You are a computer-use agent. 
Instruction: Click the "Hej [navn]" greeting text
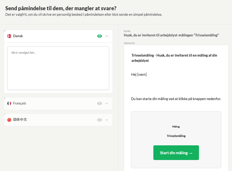pyautogui.click(x=139, y=75)
